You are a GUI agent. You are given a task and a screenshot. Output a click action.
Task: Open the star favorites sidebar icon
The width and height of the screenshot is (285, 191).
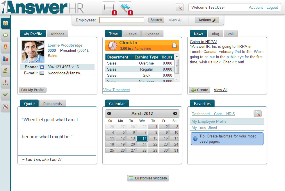click(6, 23)
